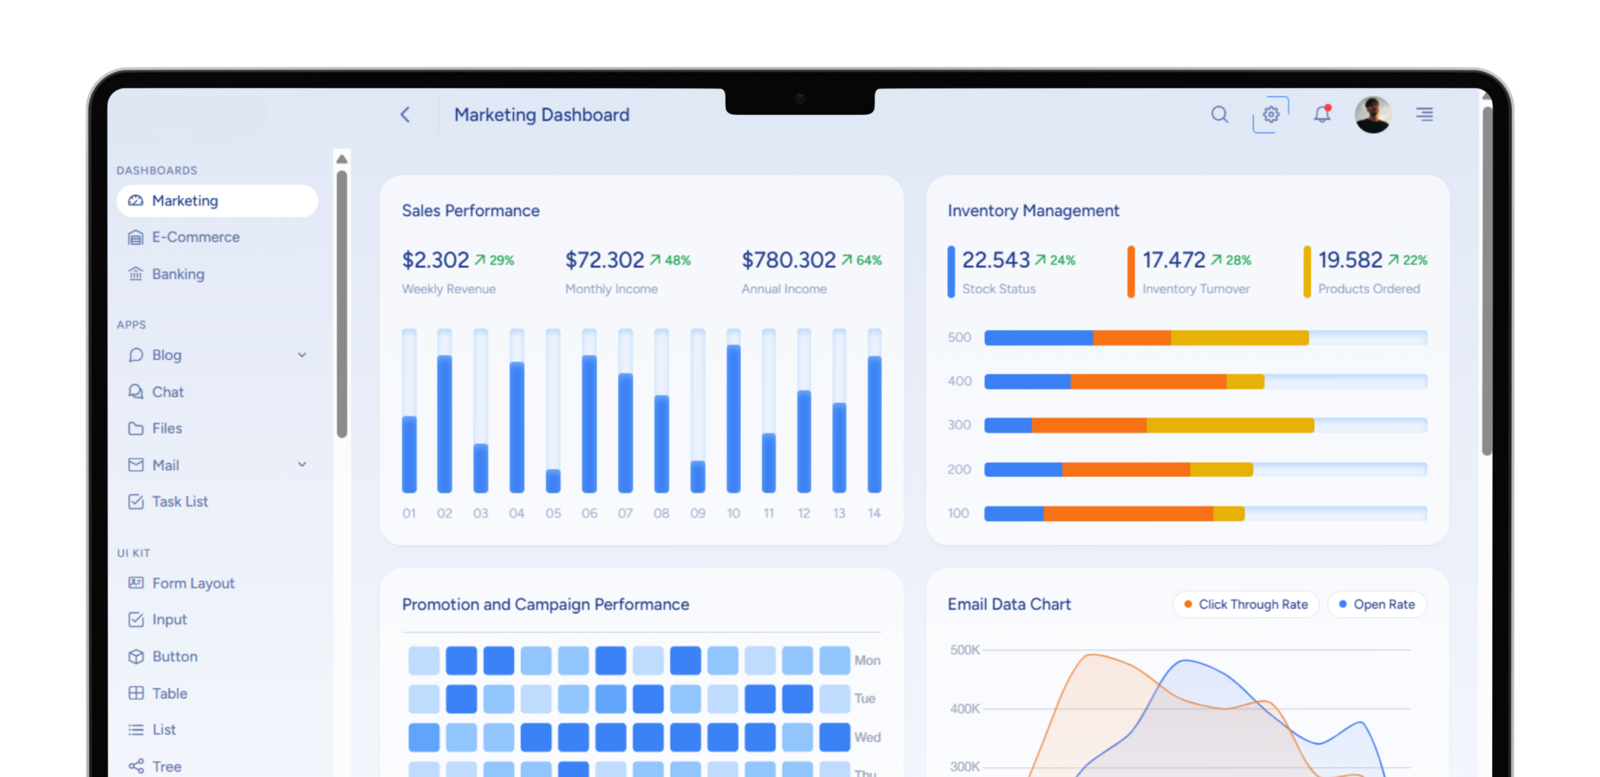This screenshot has height=777, width=1600.
Task: Click the Task List checkbox icon
Action: coord(136,502)
